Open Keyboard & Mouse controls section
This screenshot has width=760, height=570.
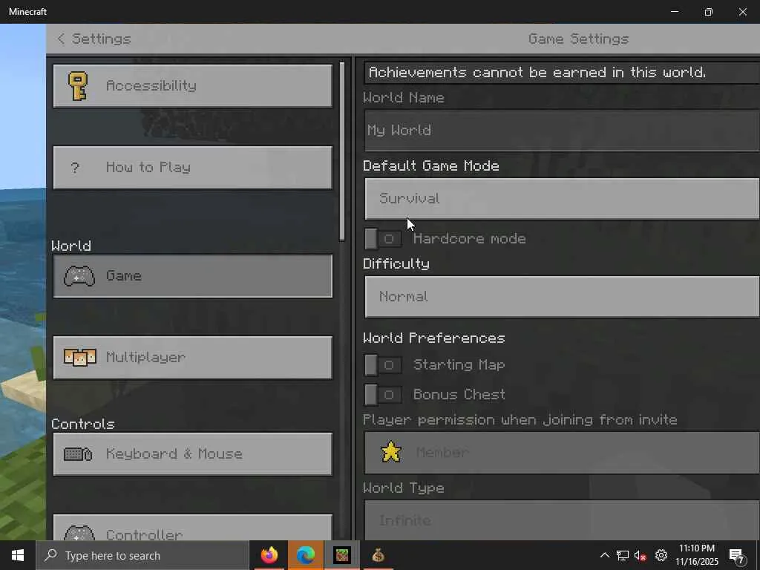tap(192, 454)
